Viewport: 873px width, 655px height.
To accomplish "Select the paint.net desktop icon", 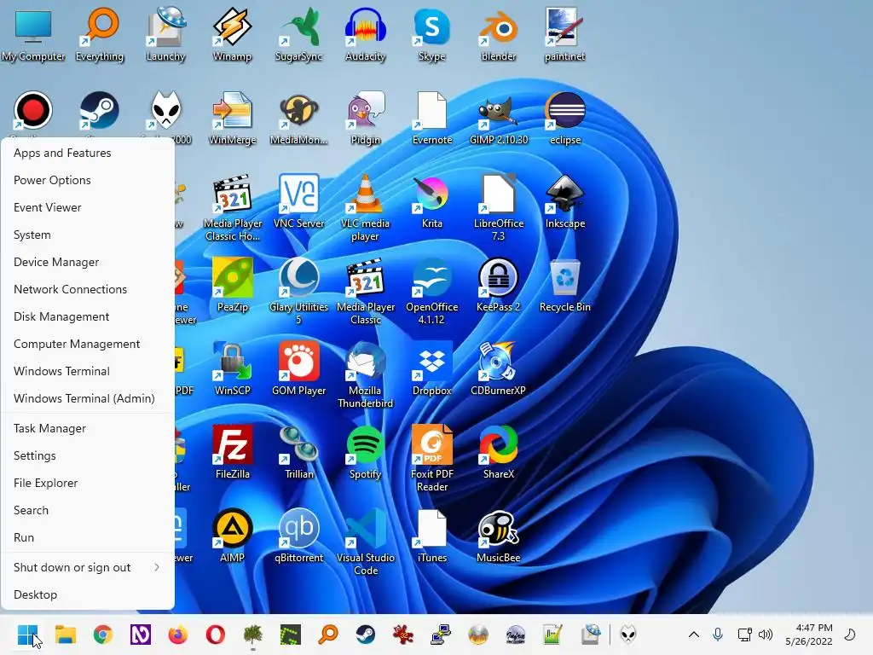I will coord(565,34).
